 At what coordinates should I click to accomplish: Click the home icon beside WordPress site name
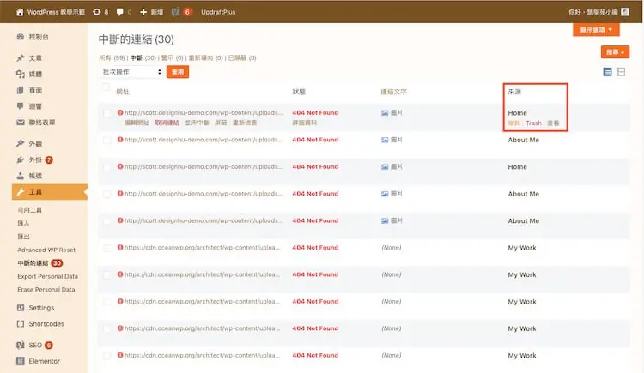click(20, 12)
